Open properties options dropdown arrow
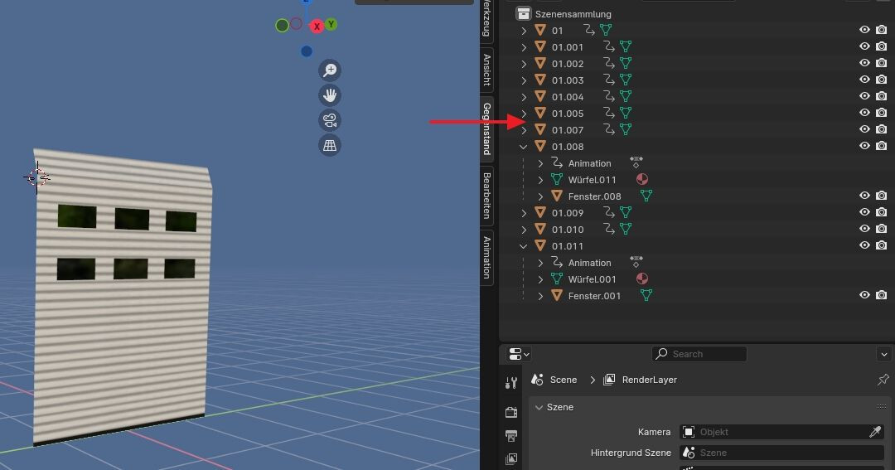The height and width of the screenshot is (470, 895). 883,354
